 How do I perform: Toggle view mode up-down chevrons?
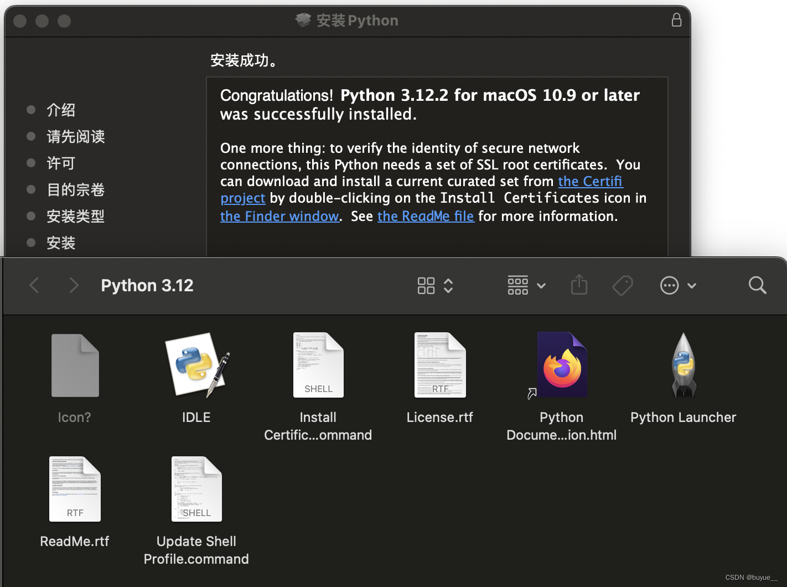[448, 286]
